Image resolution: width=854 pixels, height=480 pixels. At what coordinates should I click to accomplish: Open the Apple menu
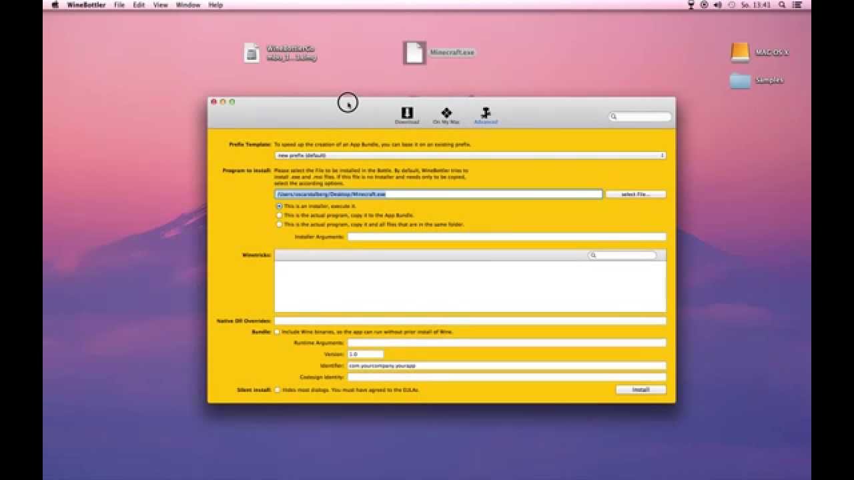click(x=55, y=5)
